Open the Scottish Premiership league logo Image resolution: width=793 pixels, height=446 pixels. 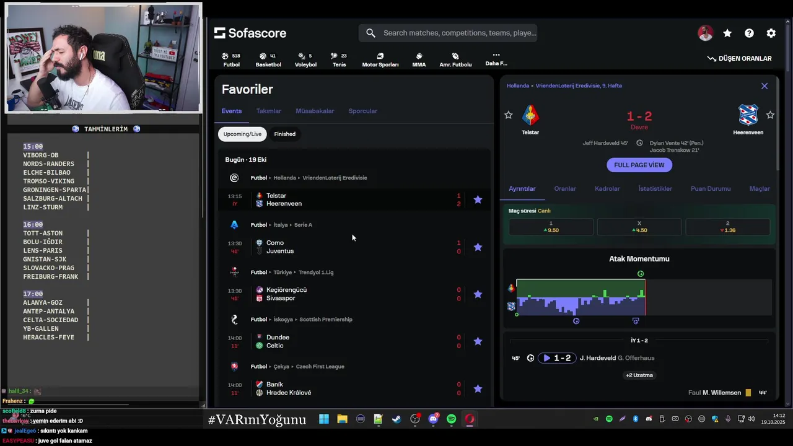[x=234, y=320]
